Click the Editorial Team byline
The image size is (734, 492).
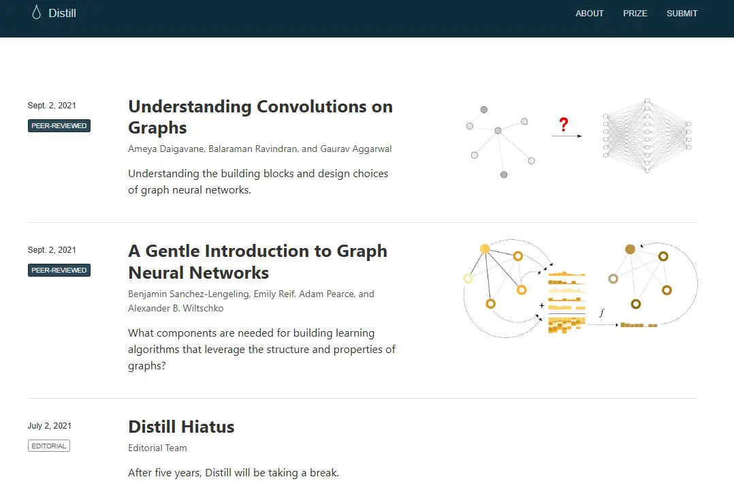(x=157, y=448)
